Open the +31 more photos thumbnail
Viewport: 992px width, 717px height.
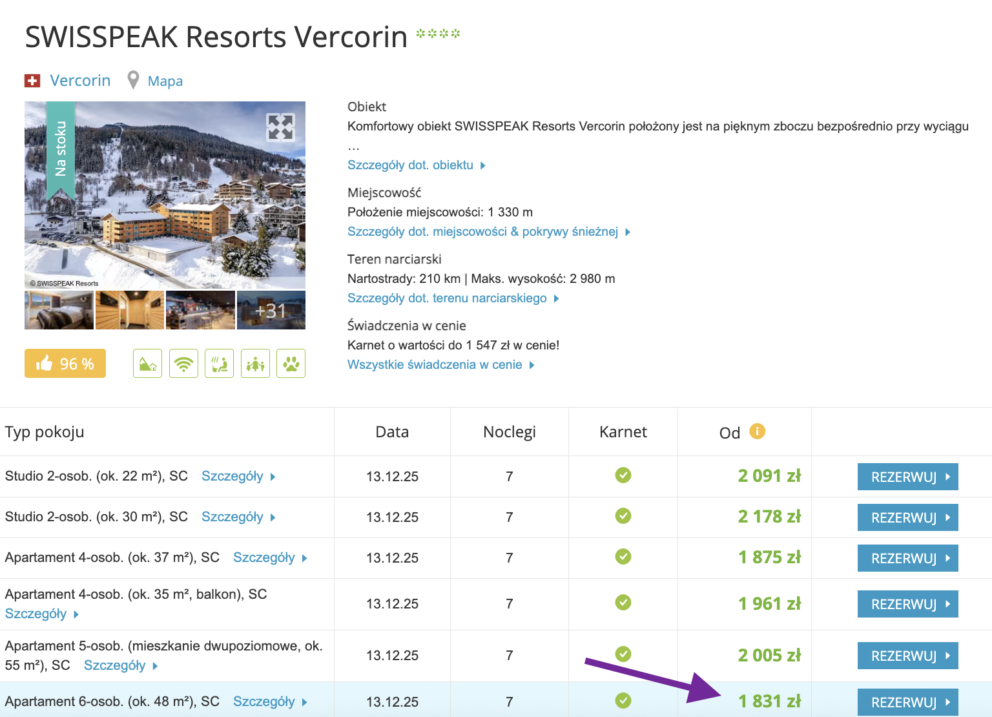point(271,310)
